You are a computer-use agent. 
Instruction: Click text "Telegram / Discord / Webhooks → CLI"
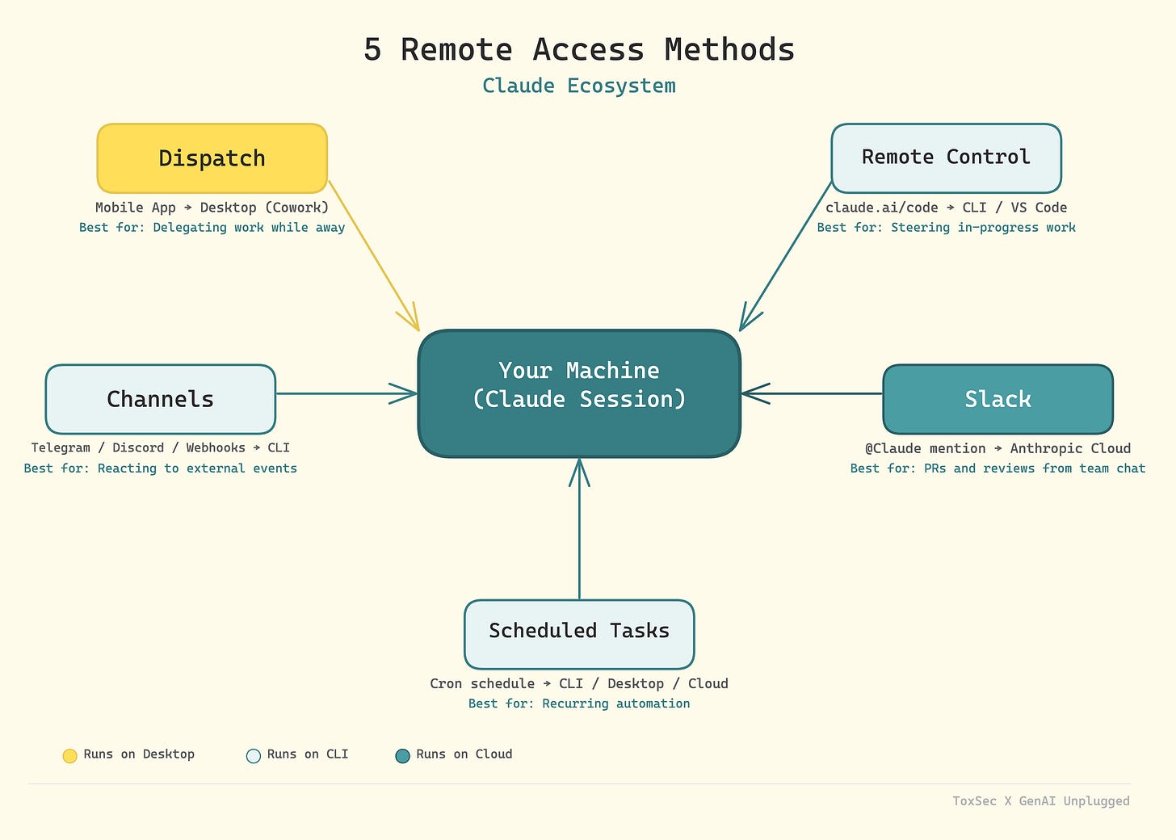(161, 447)
